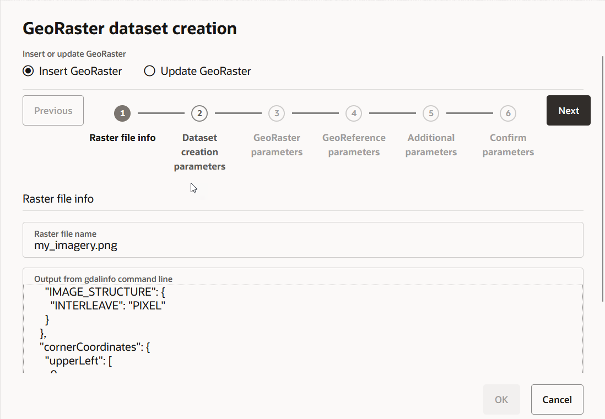The width and height of the screenshot is (605, 419).
Task: Click the "Raster file info" section heading
Action: tap(58, 199)
